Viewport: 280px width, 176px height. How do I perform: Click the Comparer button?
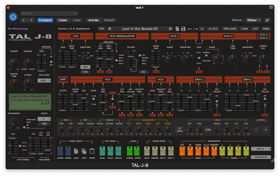[x=45, y=20]
